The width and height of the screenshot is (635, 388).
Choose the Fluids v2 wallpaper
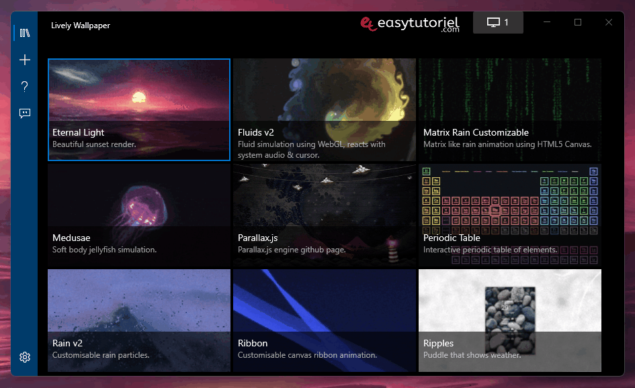(x=325, y=109)
